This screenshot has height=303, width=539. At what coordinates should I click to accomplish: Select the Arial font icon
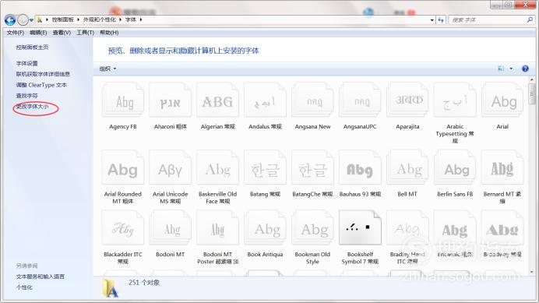pos(502,100)
